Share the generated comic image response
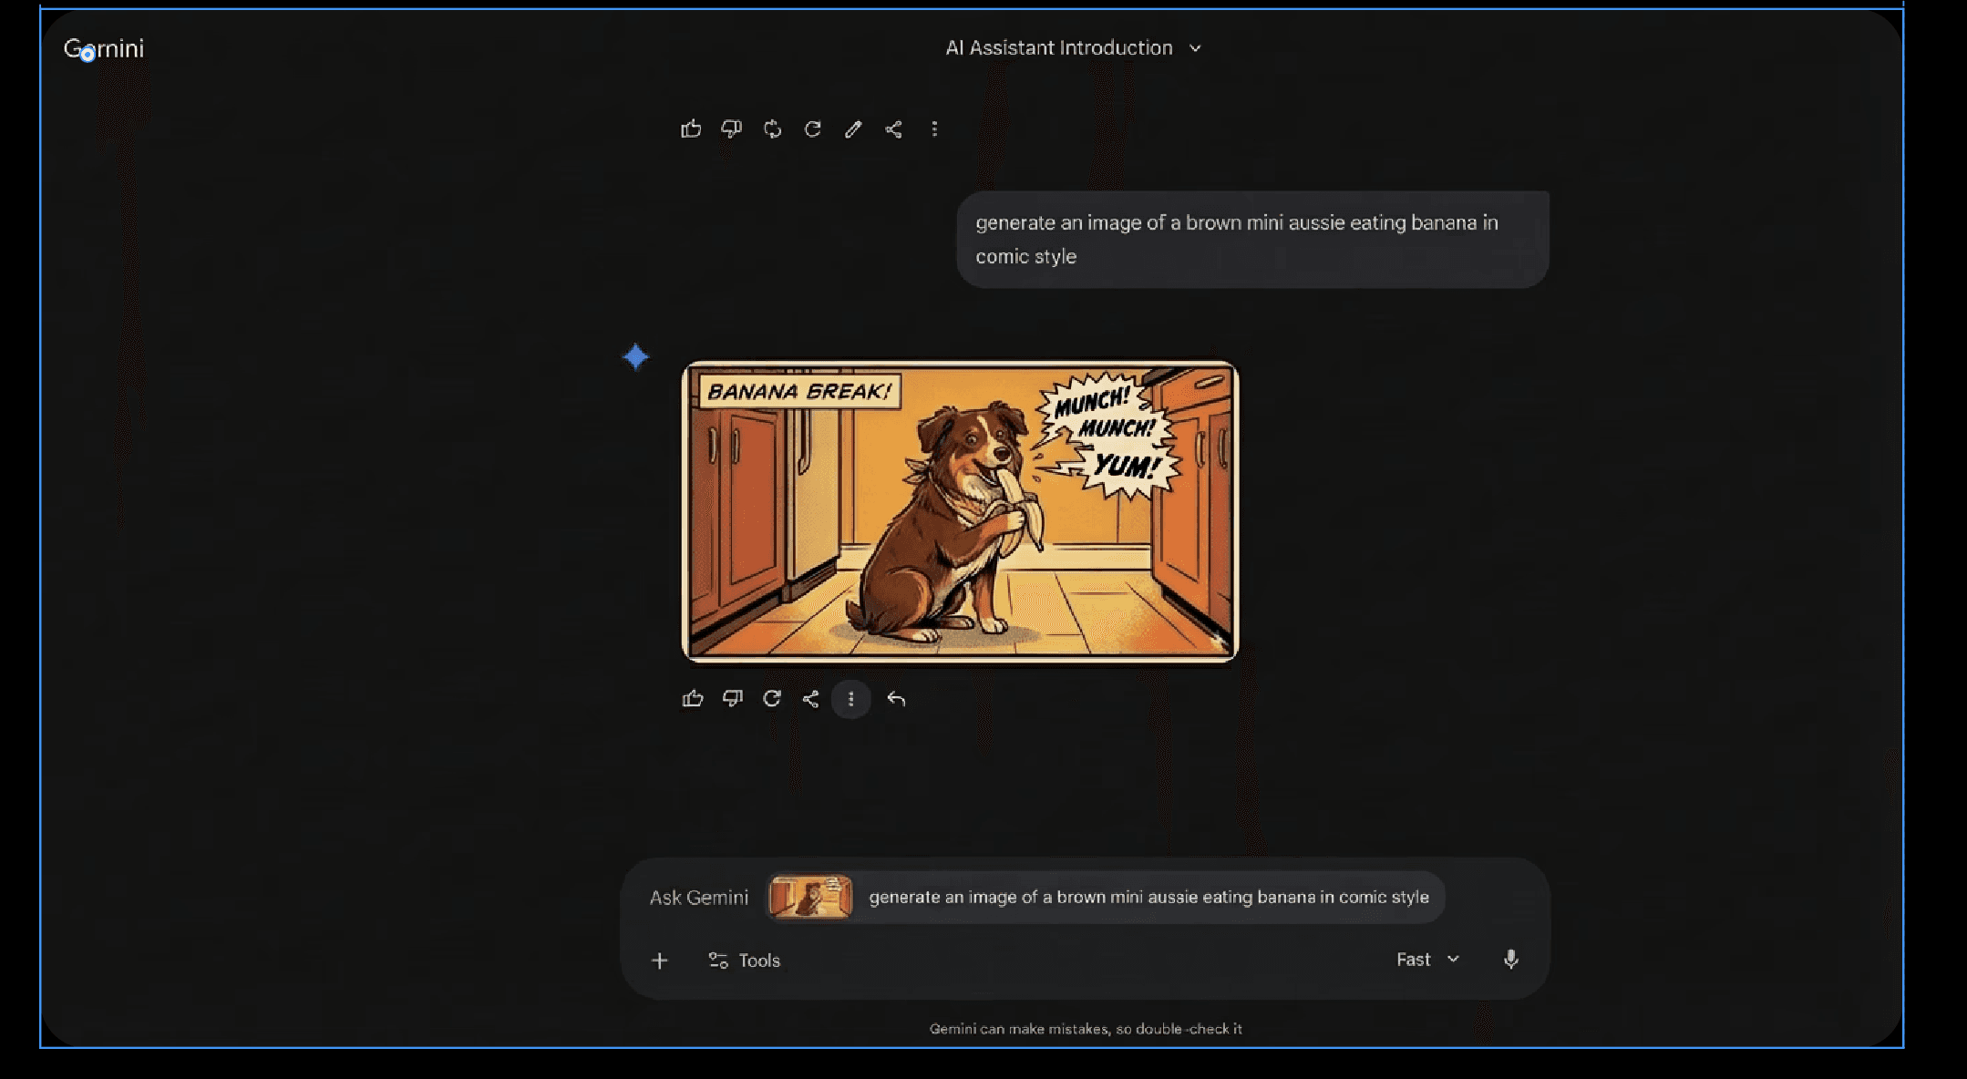The height and width of the screenshot is (1079, 1967). (x=810, y=698)
